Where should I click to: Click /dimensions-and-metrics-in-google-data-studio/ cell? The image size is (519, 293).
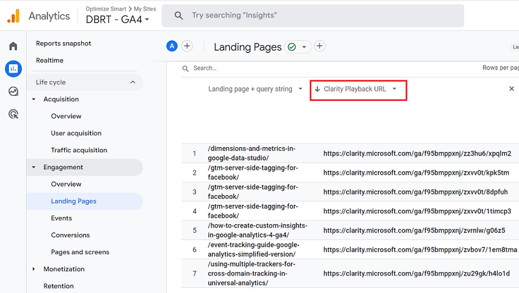[x=252, y=153]
